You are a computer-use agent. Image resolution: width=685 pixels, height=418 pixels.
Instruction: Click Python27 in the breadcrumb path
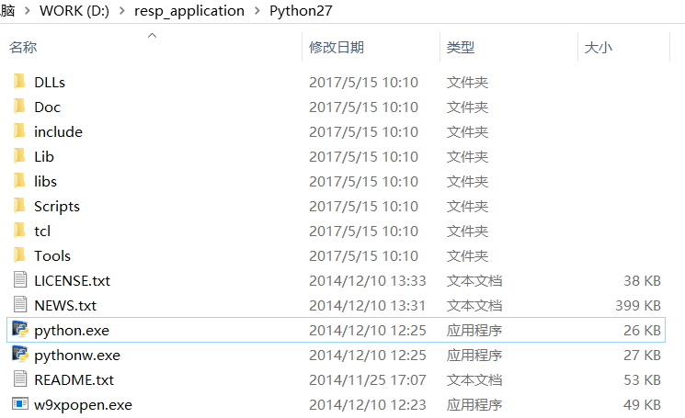(x=301, y=11)
